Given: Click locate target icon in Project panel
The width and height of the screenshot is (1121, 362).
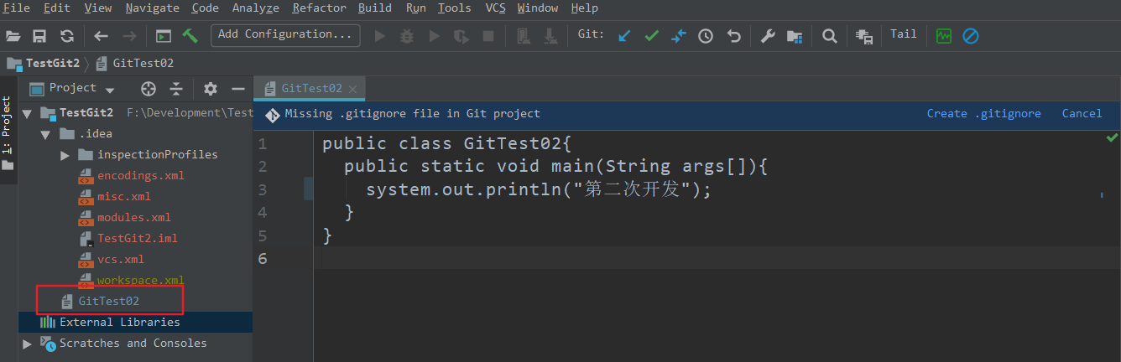Looking at the screenshot, I should [149, 89].
